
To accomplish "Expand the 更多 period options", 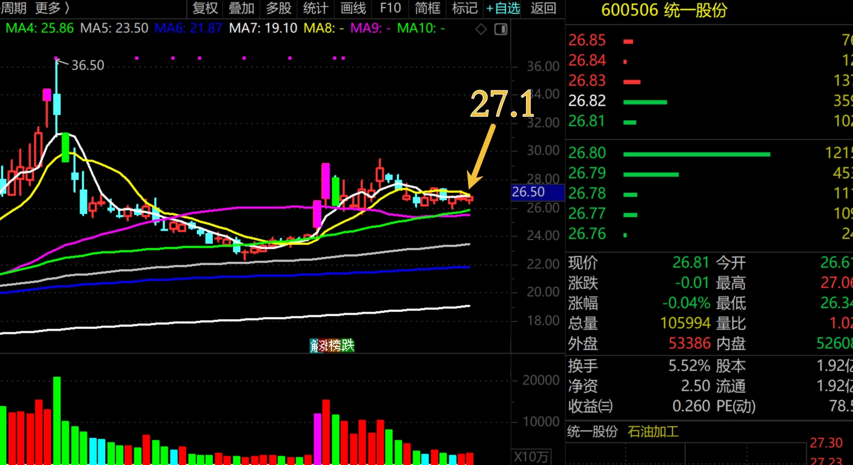I will coord(52,9).
